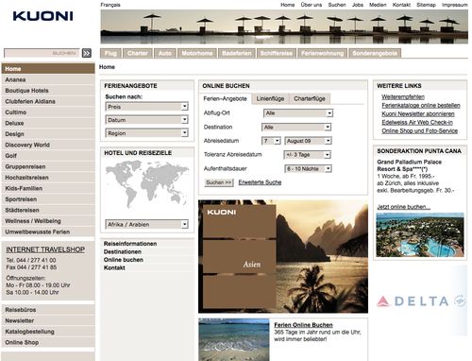Click Ferienkataloge online bestellen link
Viewport: 472px width, 361px height.
click(x=421, y=105)
